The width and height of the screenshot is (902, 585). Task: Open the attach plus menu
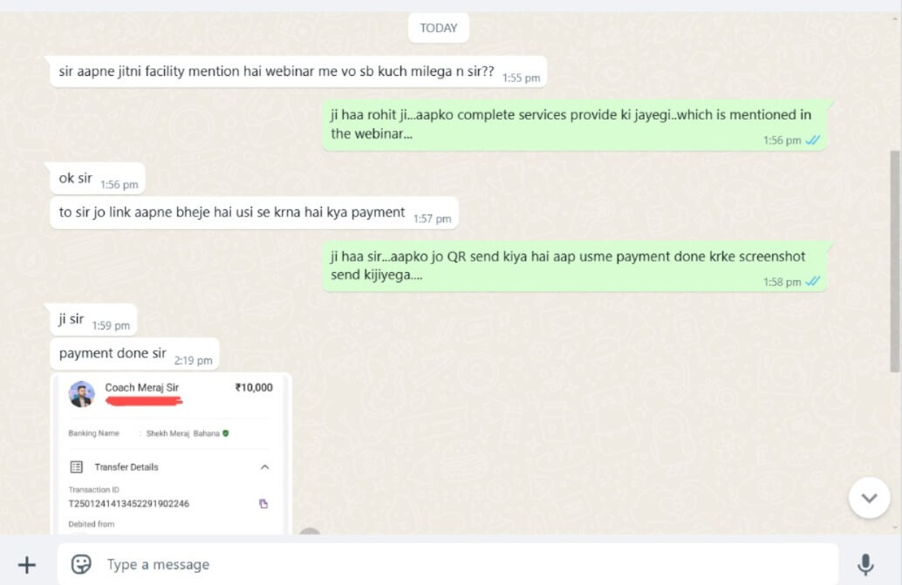tap(26, 565)
